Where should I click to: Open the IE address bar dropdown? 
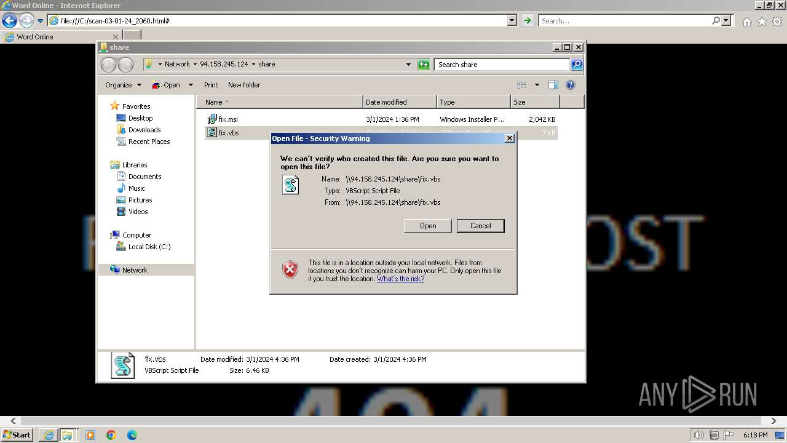pos(512,21)
